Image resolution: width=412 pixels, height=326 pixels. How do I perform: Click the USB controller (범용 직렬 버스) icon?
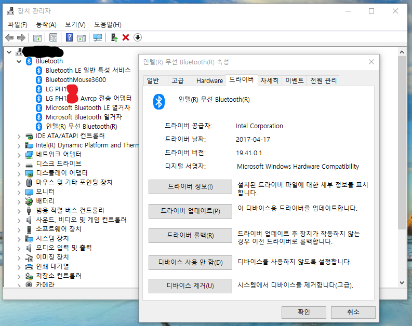click(x=29, y=211)
